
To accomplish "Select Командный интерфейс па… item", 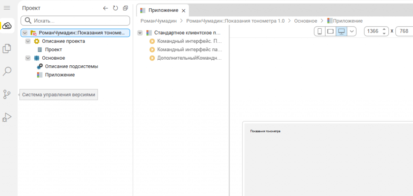I will [190, 50].
